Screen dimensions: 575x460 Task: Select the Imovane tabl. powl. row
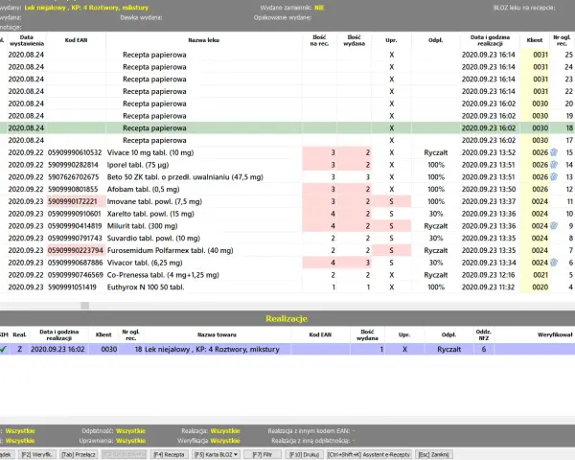point(287,201)
